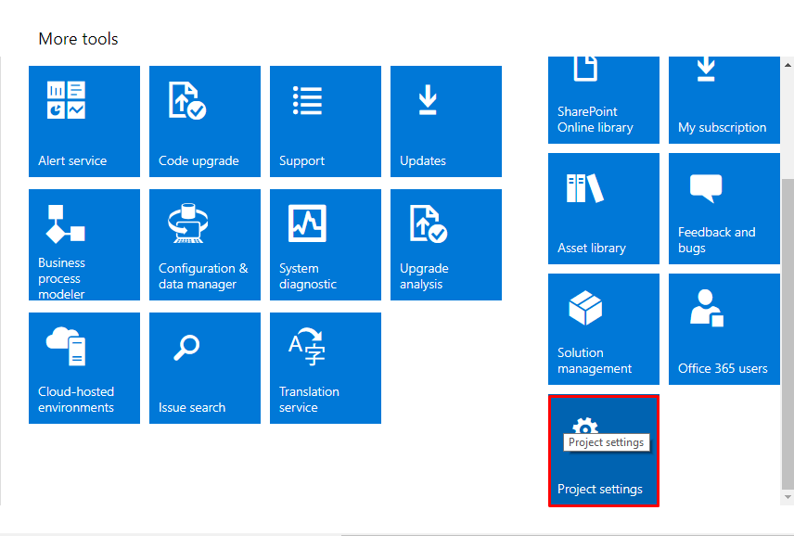
Task: Open SharePoint Online library tile
Action: (604, 100)
